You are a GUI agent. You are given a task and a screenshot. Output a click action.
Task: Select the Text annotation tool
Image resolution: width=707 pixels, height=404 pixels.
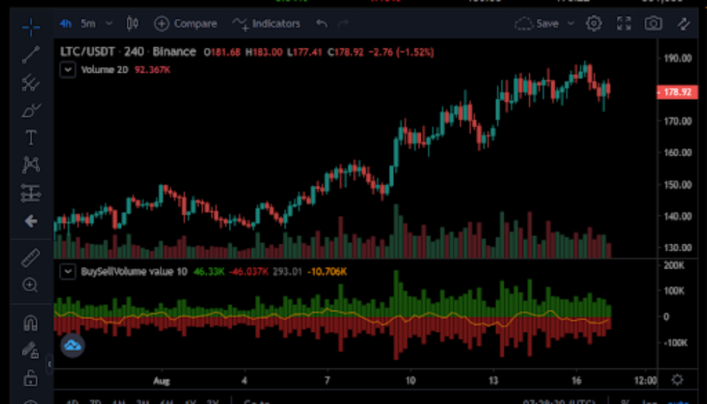30,137
